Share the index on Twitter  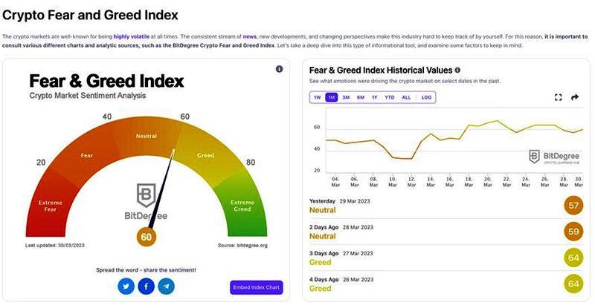(126, 286)
